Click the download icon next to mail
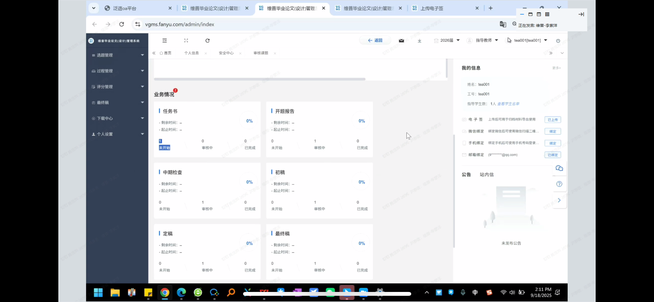 click(x=419, y=41)
